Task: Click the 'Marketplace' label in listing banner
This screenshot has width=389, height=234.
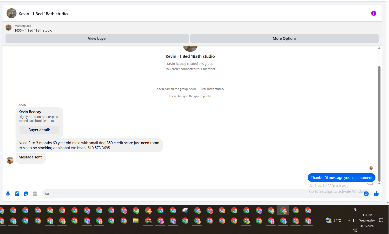Action: (x=23, y=26)
